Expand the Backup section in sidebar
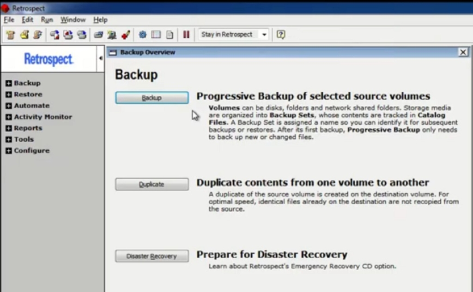473x292 pixels. (x=8, y=83)
